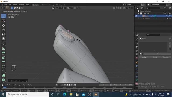The width and height of the screenshot is (172, 97).
Task: Open the World properties tab
Action: tap(137, 58)
